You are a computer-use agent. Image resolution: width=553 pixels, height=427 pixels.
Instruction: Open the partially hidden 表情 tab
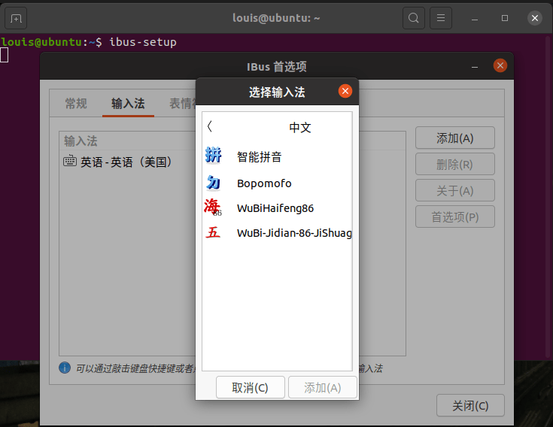[x=181, y=103]
